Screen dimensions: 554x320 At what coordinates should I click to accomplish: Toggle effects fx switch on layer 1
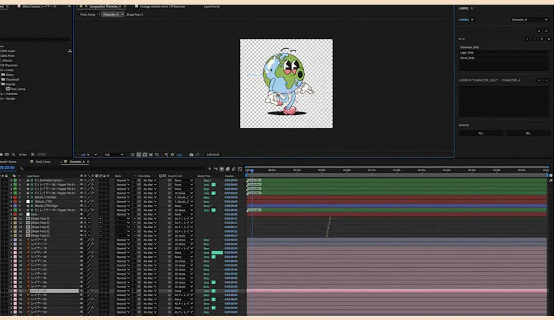(x=93, y=180)
